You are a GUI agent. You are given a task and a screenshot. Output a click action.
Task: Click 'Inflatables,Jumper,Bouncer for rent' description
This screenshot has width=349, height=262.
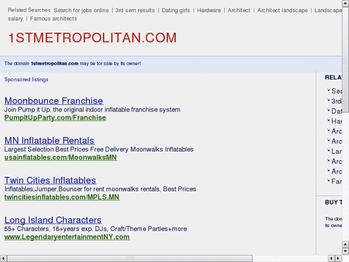coord(100,189)
